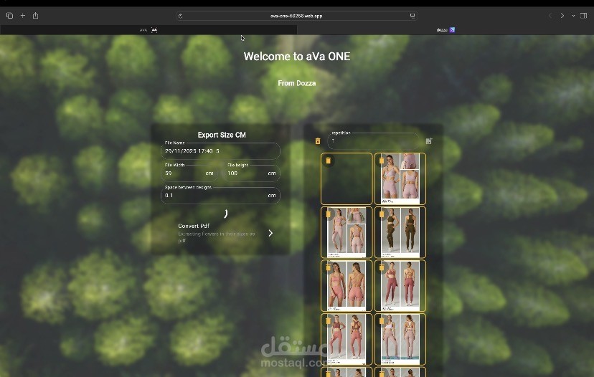Image resolution: width=594 pixels, height=377 pixels.
Task: Select the empty design card thumbnail
Action: [346, 178]
